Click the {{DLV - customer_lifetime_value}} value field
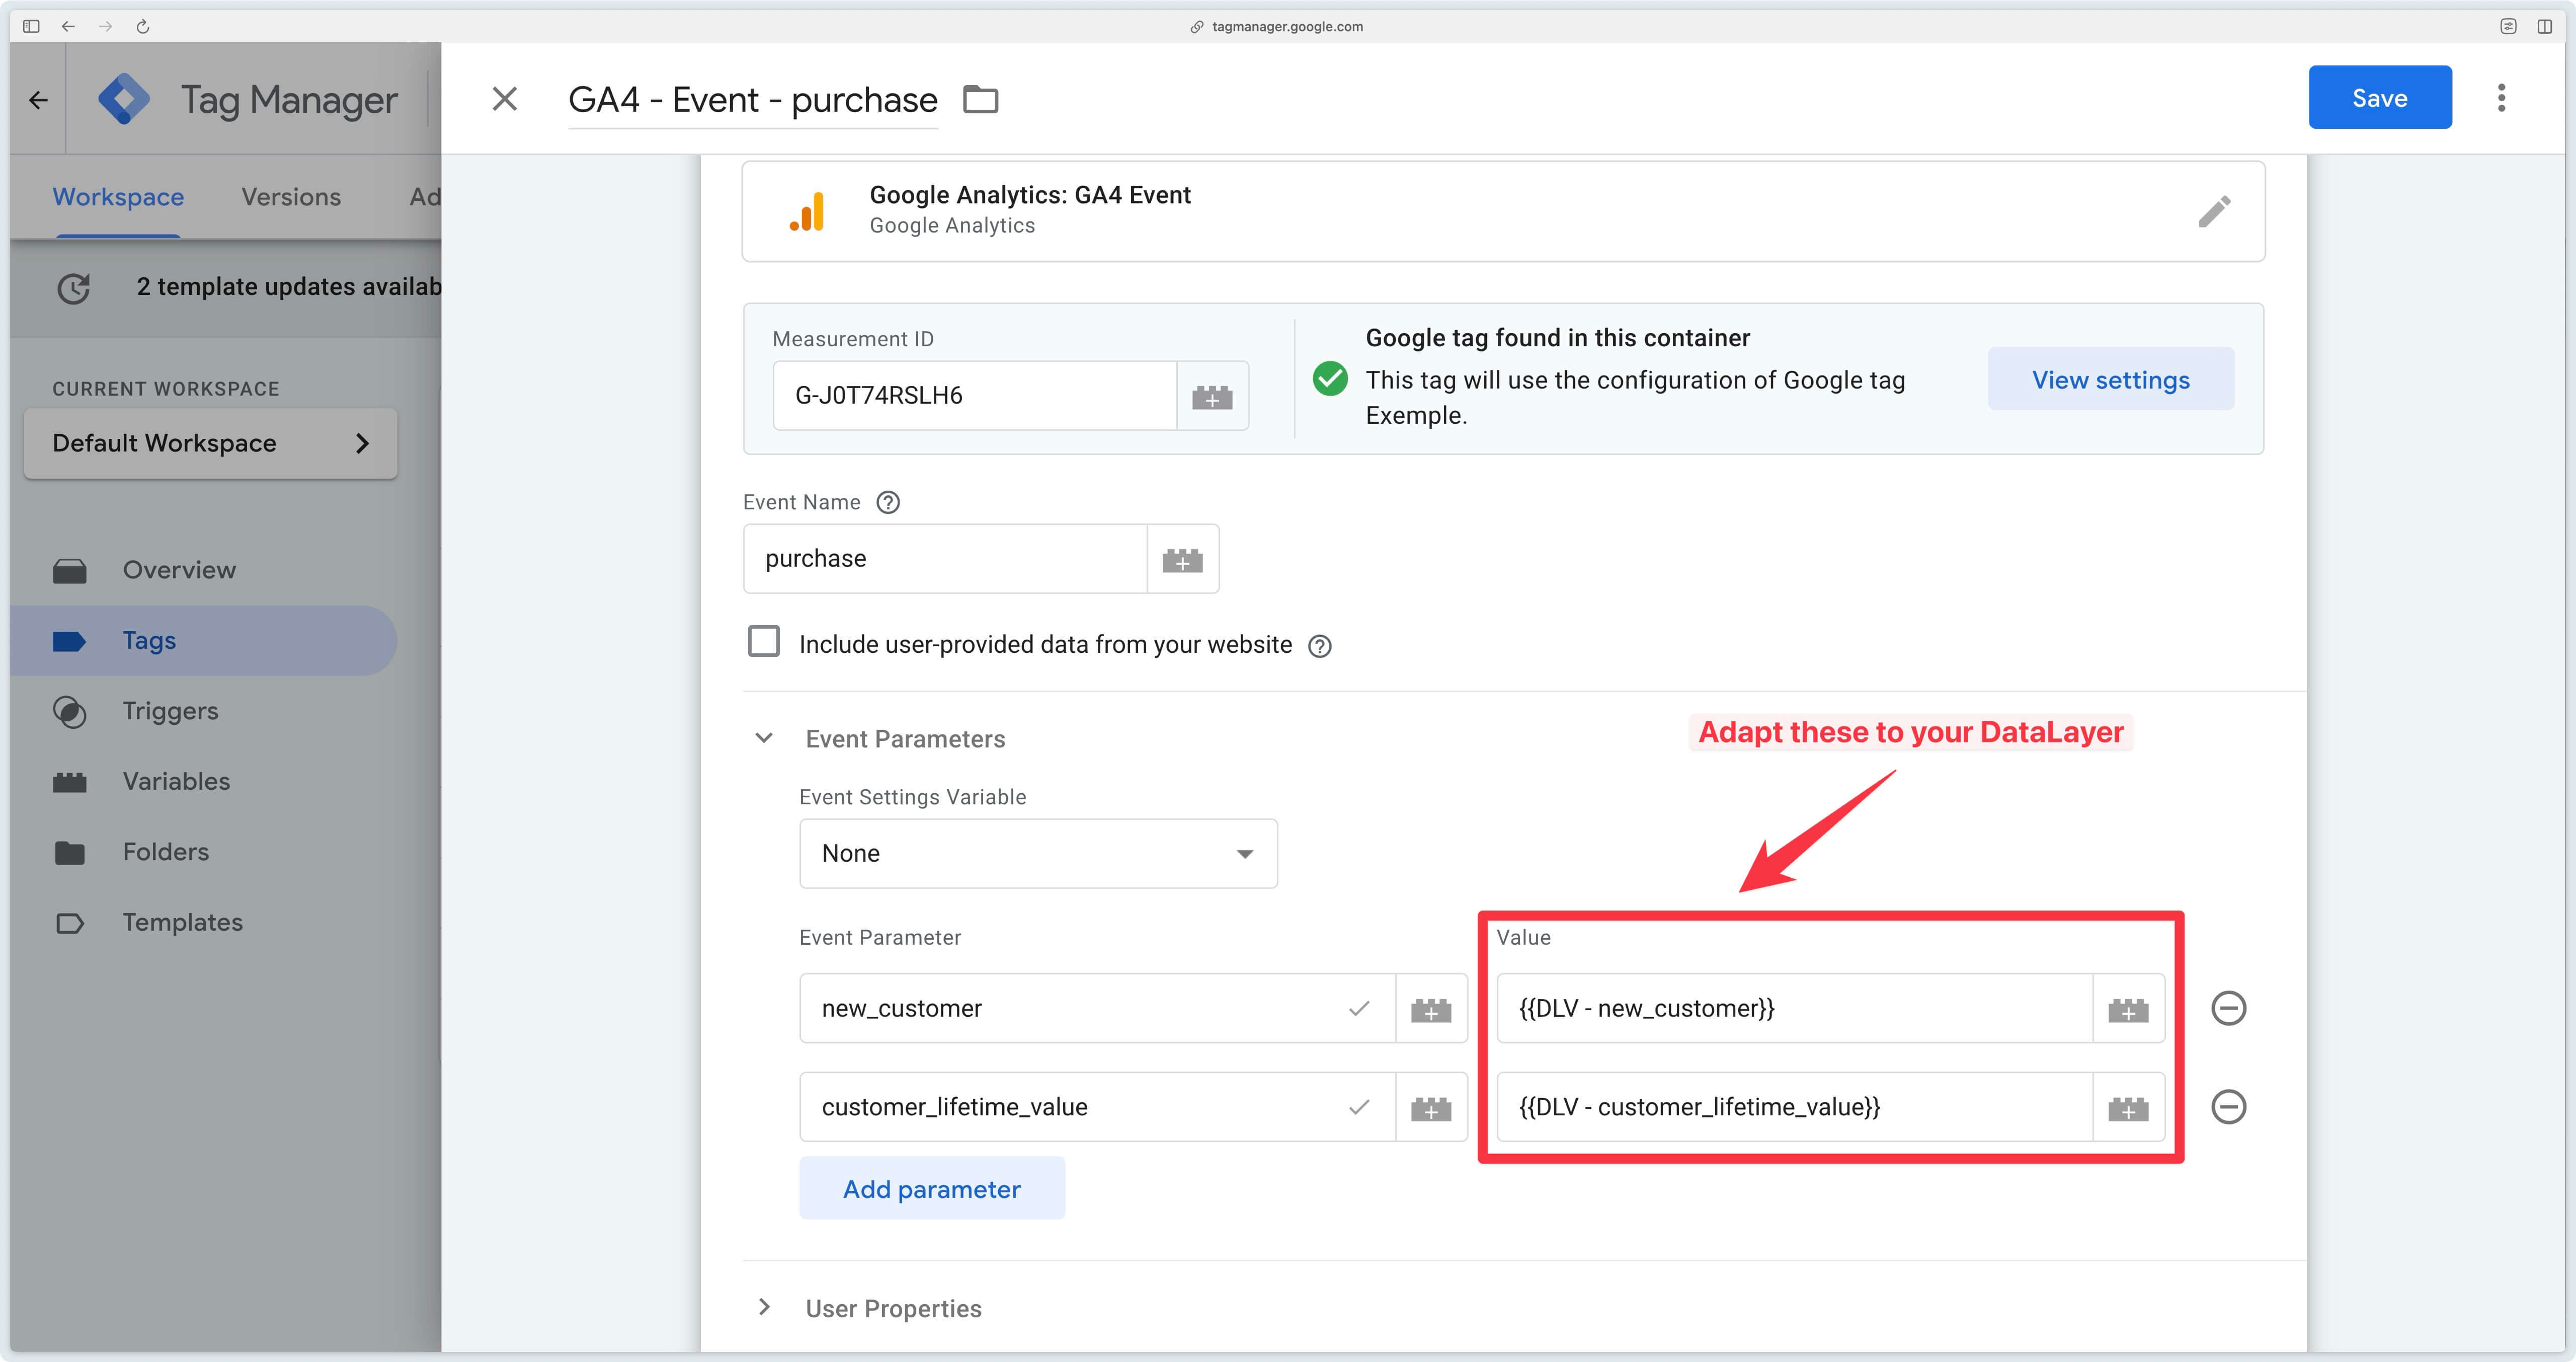The height and width of the screenshot is (1362, 2576). [1794, 1107]
